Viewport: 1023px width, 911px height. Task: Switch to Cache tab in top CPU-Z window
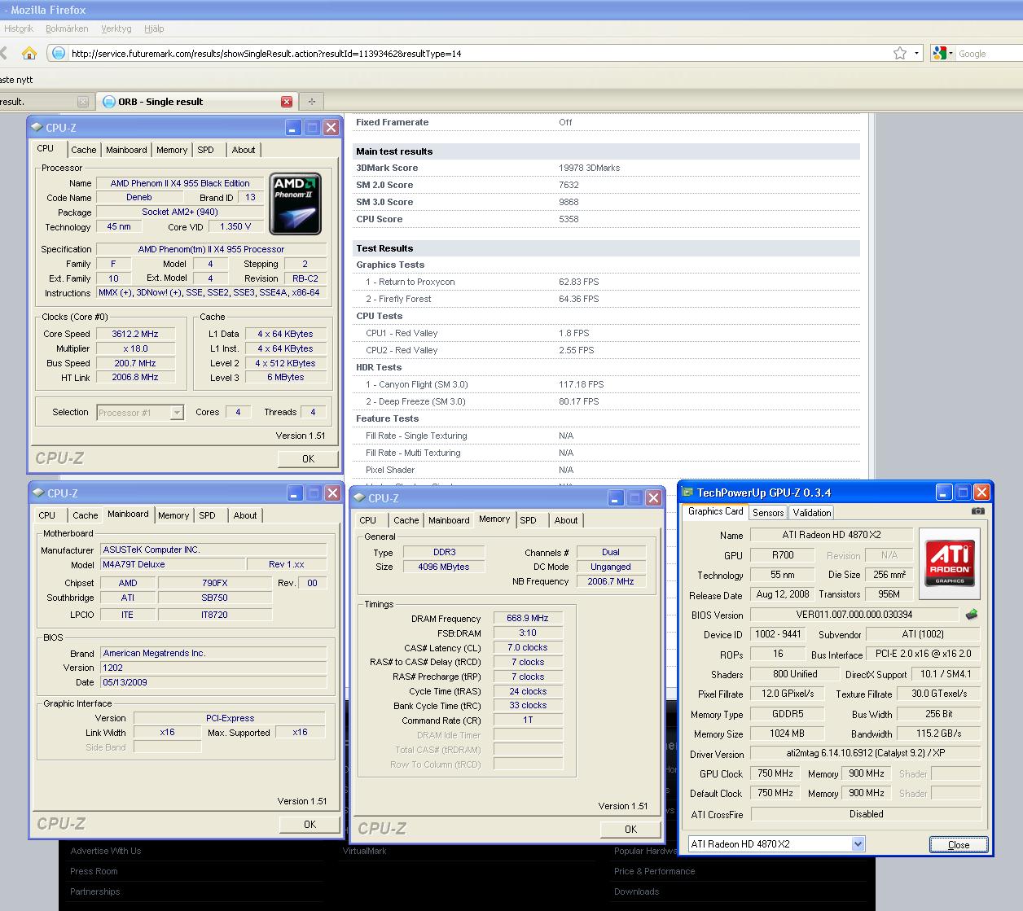pos(83,150)
